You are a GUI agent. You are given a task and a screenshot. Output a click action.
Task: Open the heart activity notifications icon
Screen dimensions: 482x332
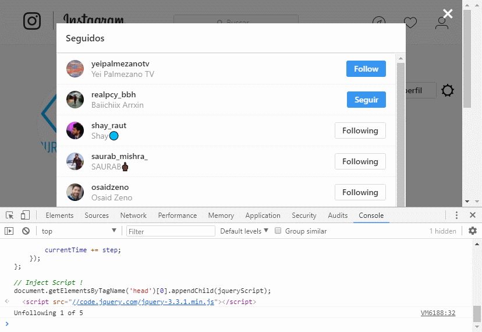pyautogui.click(x=410, y=23)
